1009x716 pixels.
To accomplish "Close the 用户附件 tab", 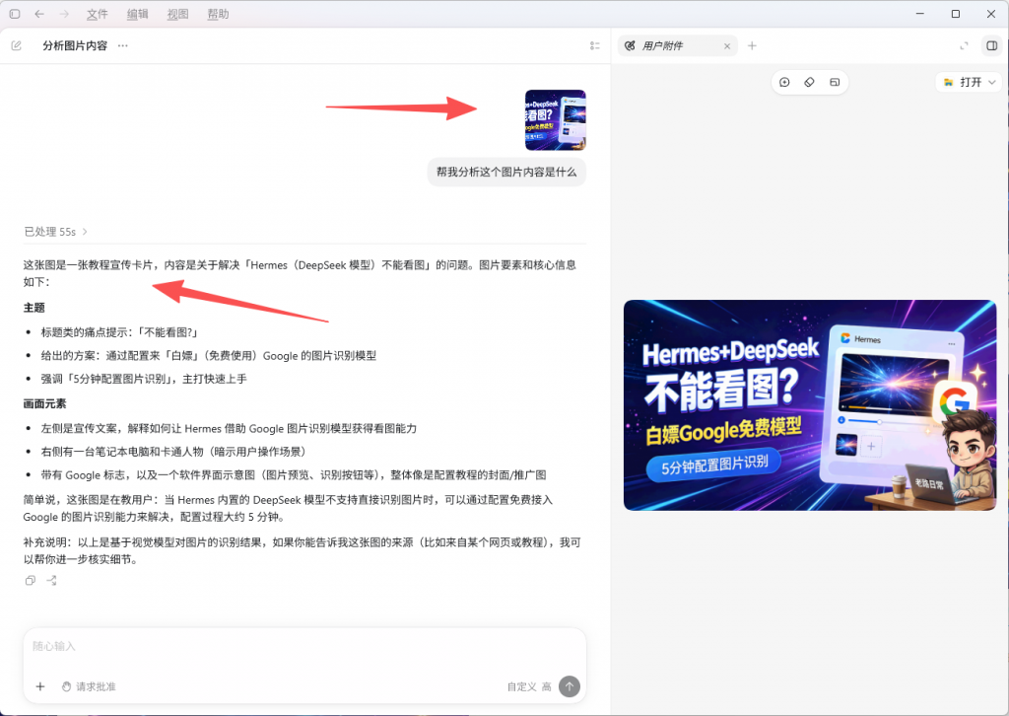I will [x=727, y=46].
